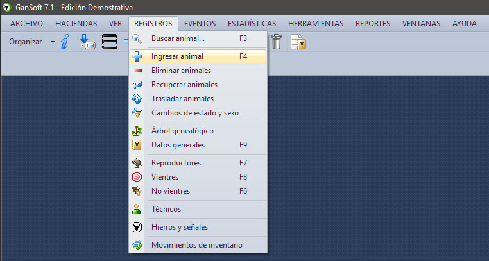Open Hierros y señales entry
The width and height of the screenshot is (489, 261).
[198, 227]
